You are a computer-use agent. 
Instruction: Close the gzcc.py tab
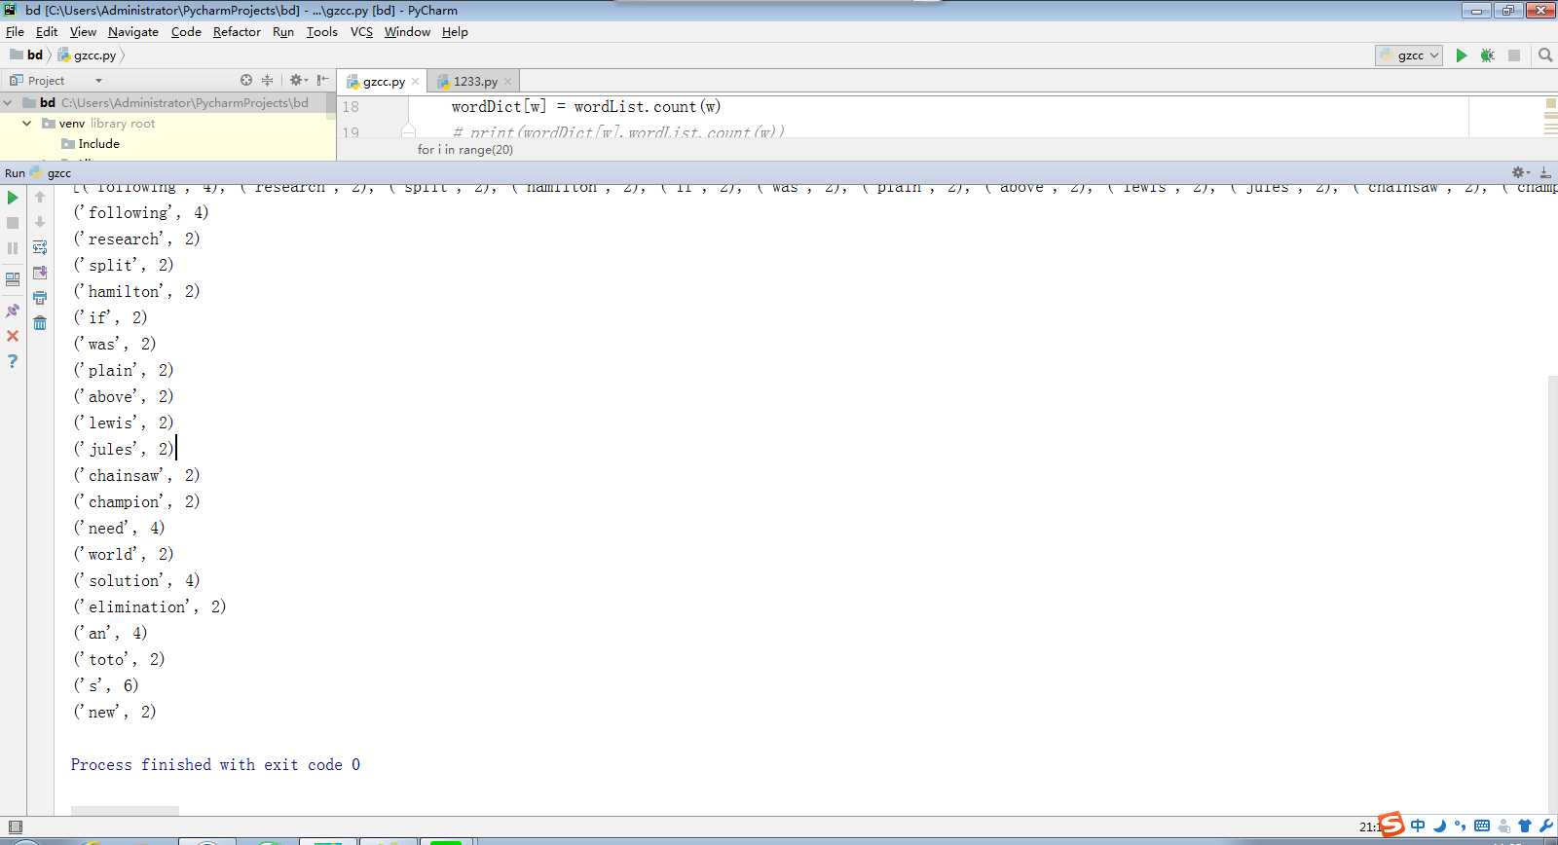point(416,82)
